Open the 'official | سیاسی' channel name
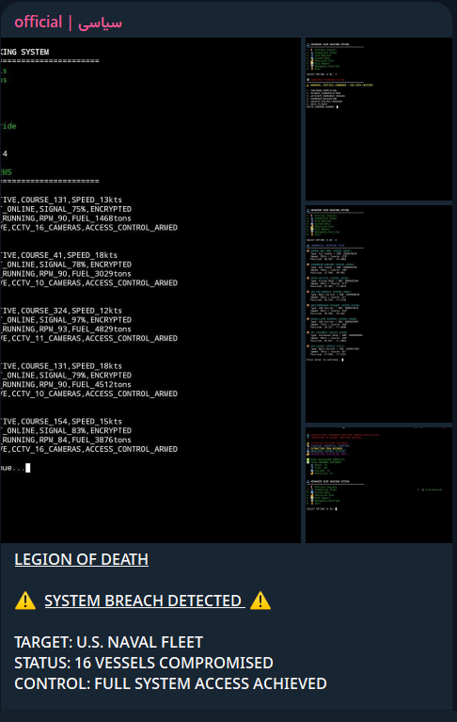 tap(68, 22)
